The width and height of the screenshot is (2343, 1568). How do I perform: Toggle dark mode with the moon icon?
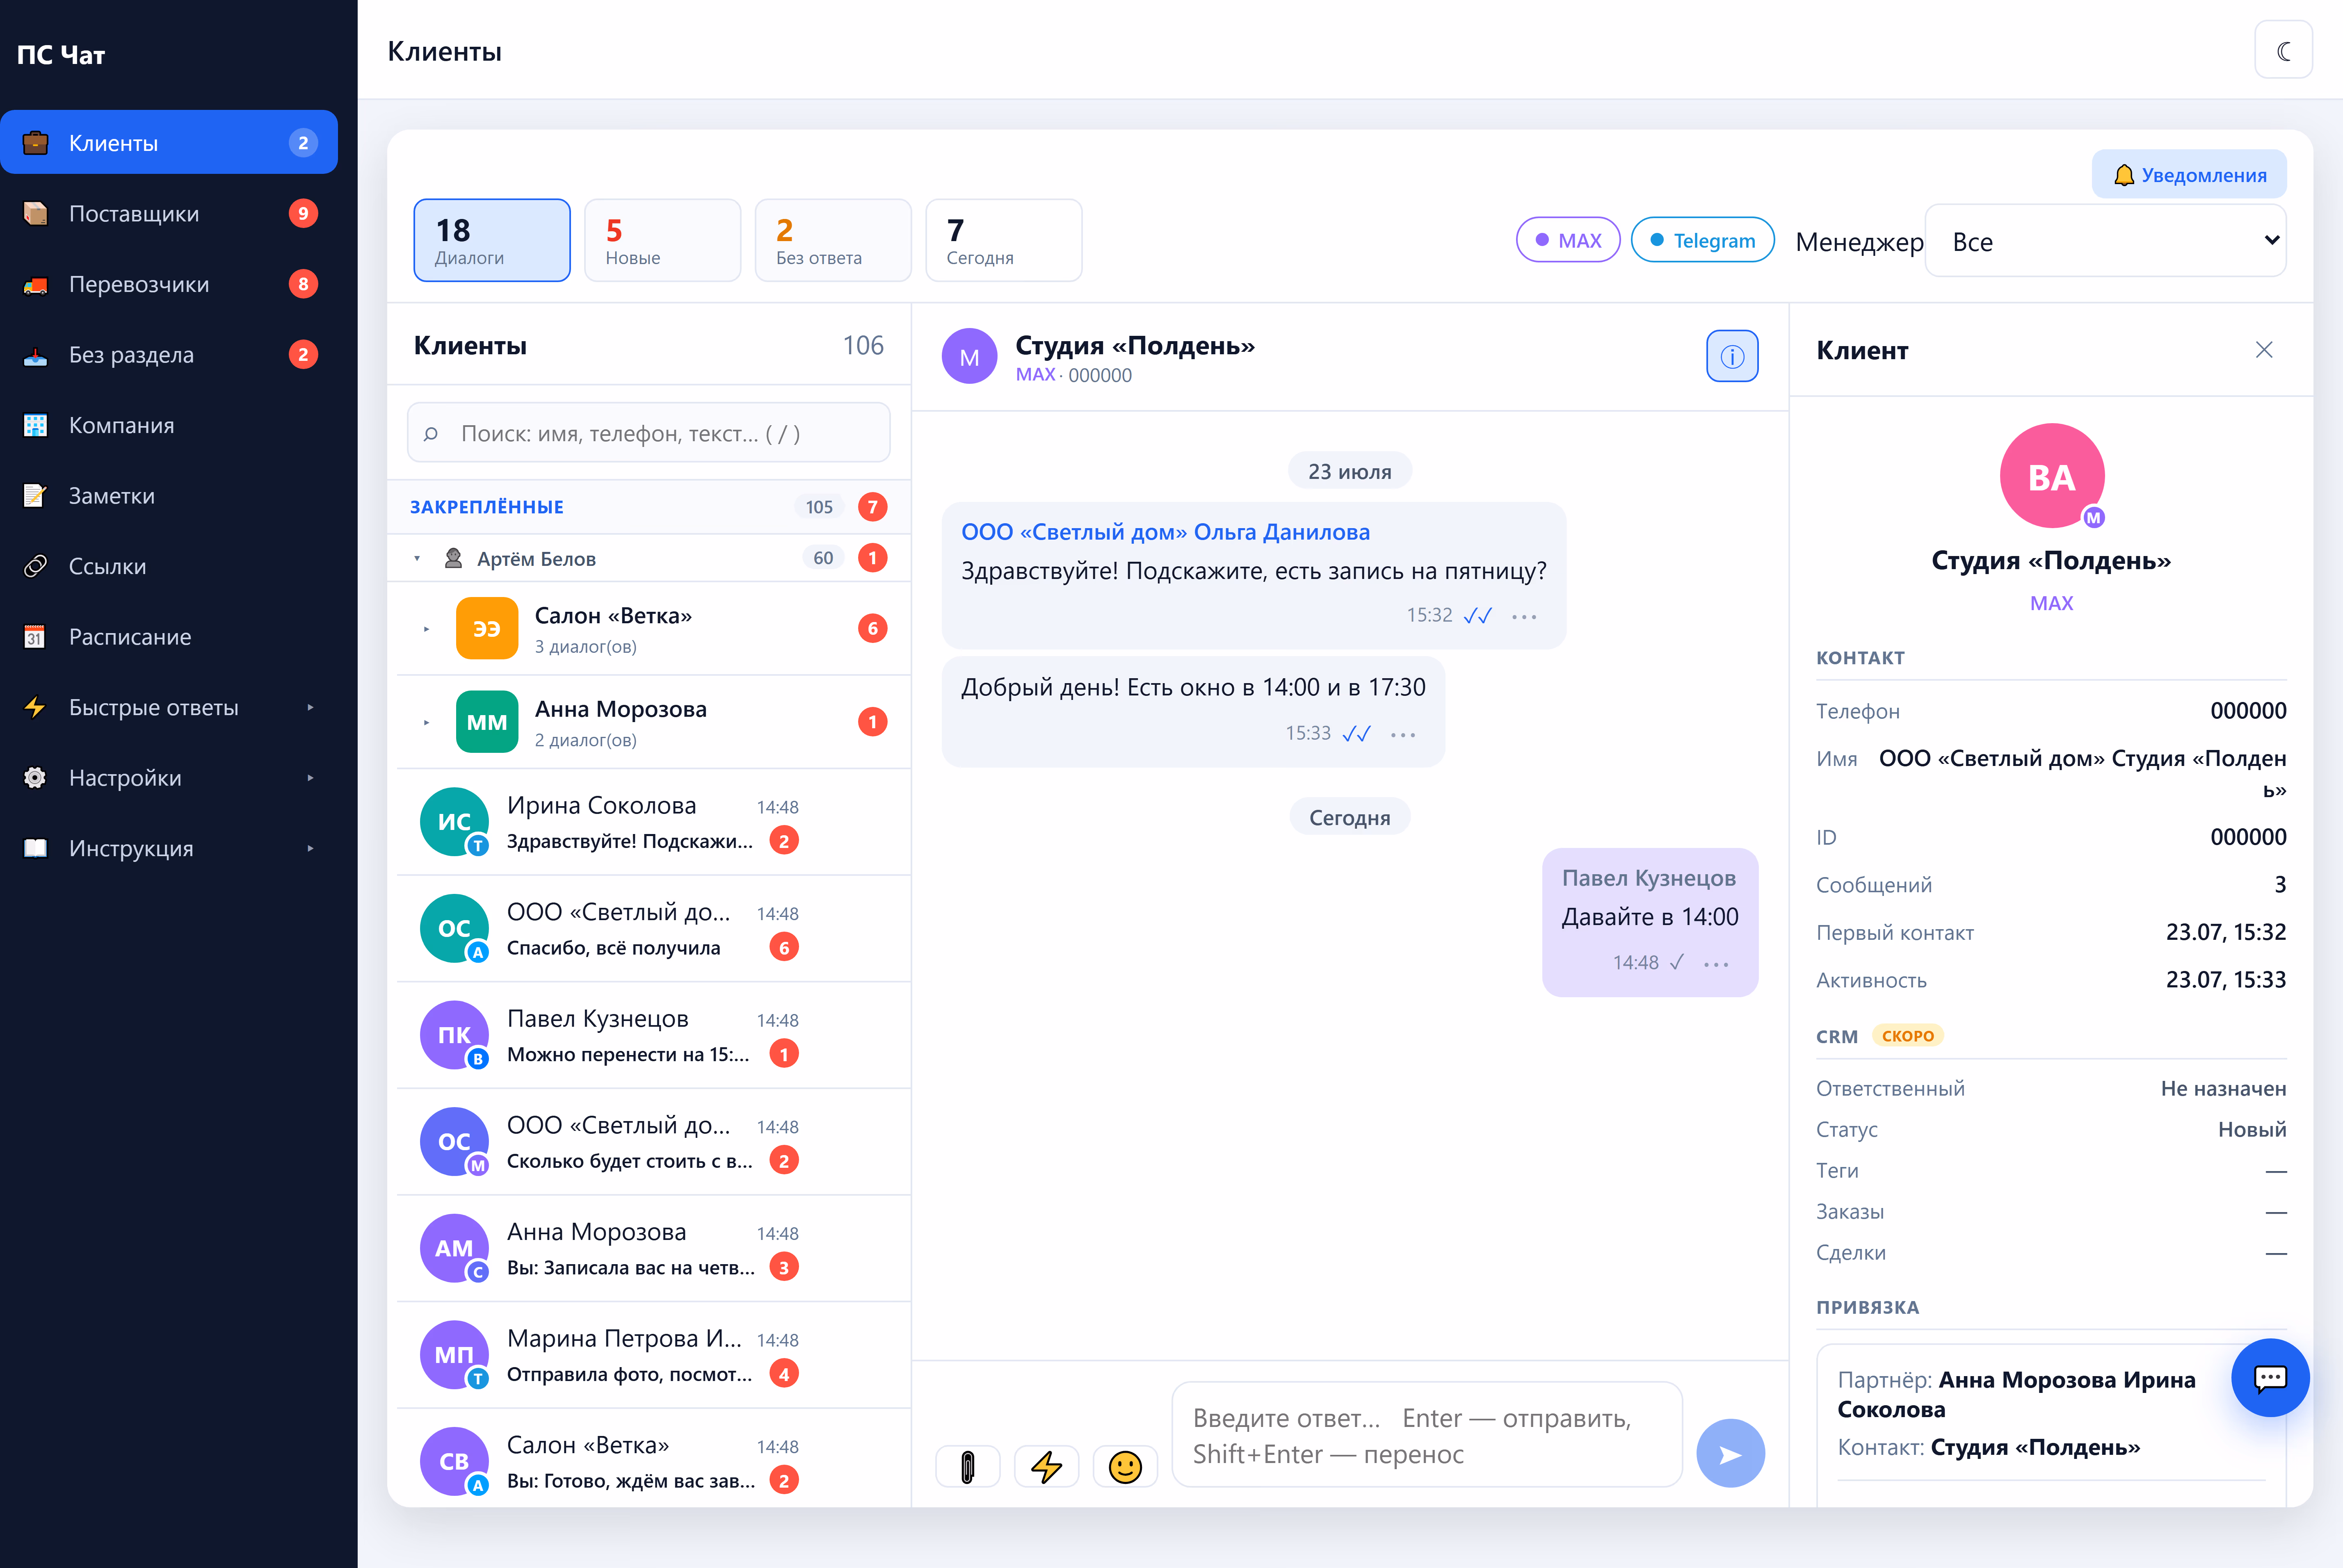point(2283,51)
